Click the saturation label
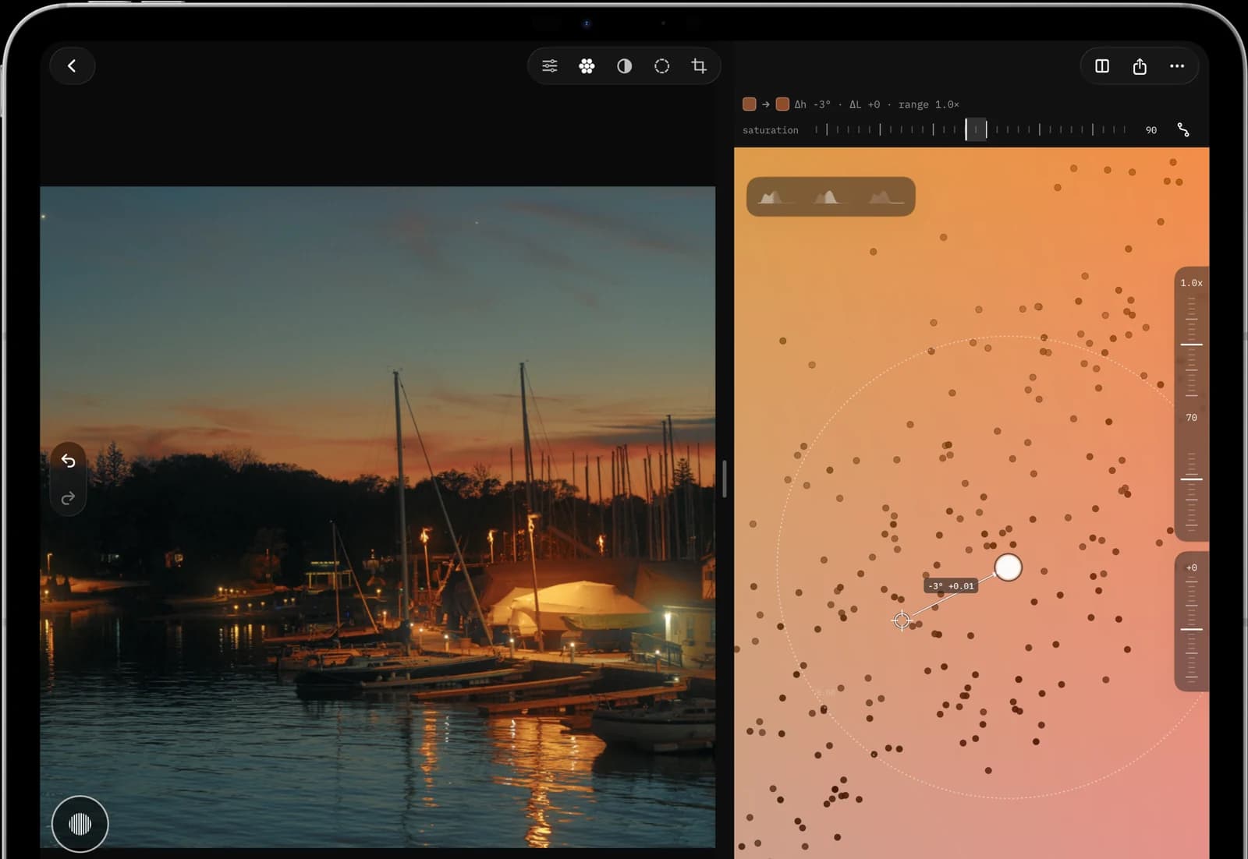 [770, 130]
